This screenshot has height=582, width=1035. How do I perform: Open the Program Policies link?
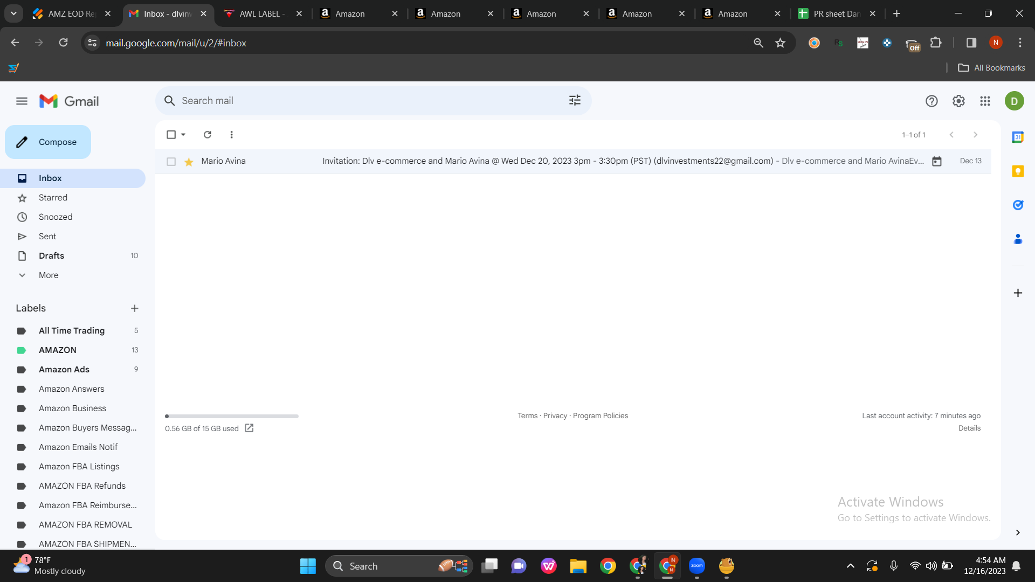point(601,416)
